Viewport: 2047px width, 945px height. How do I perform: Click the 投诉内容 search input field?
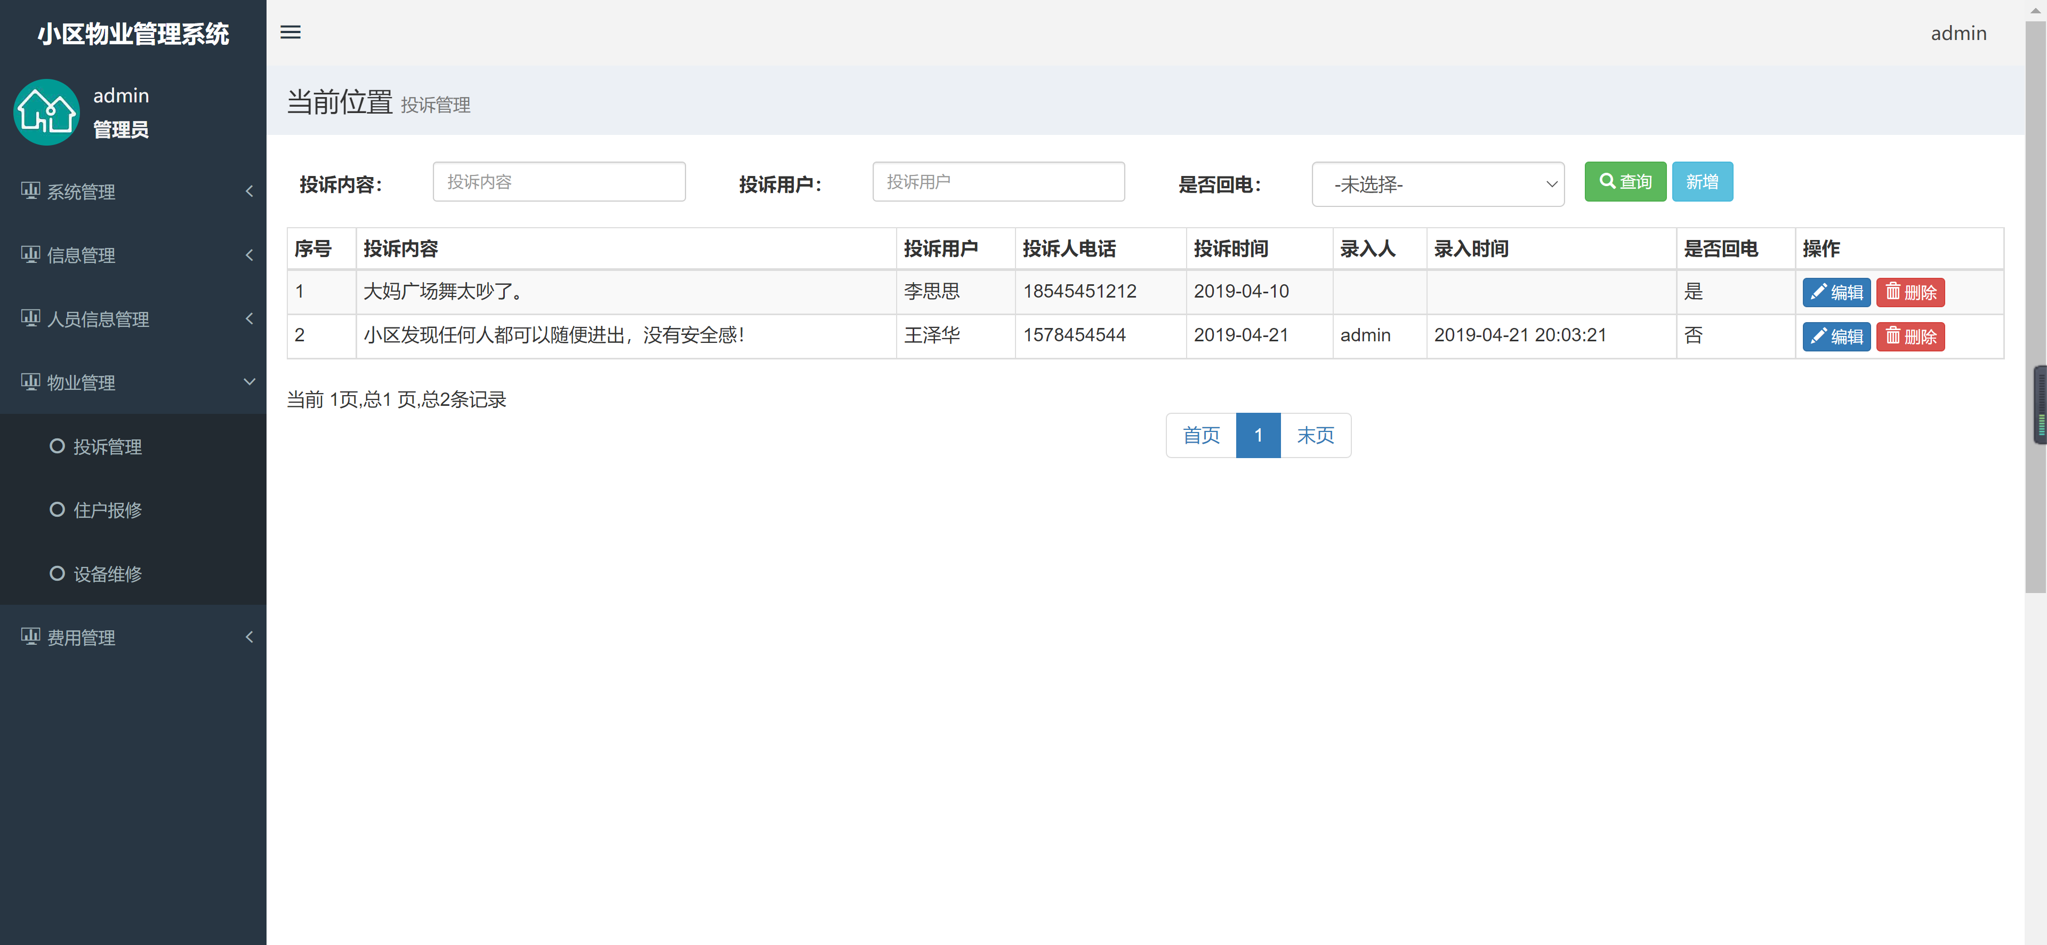(x=559, y=181)
